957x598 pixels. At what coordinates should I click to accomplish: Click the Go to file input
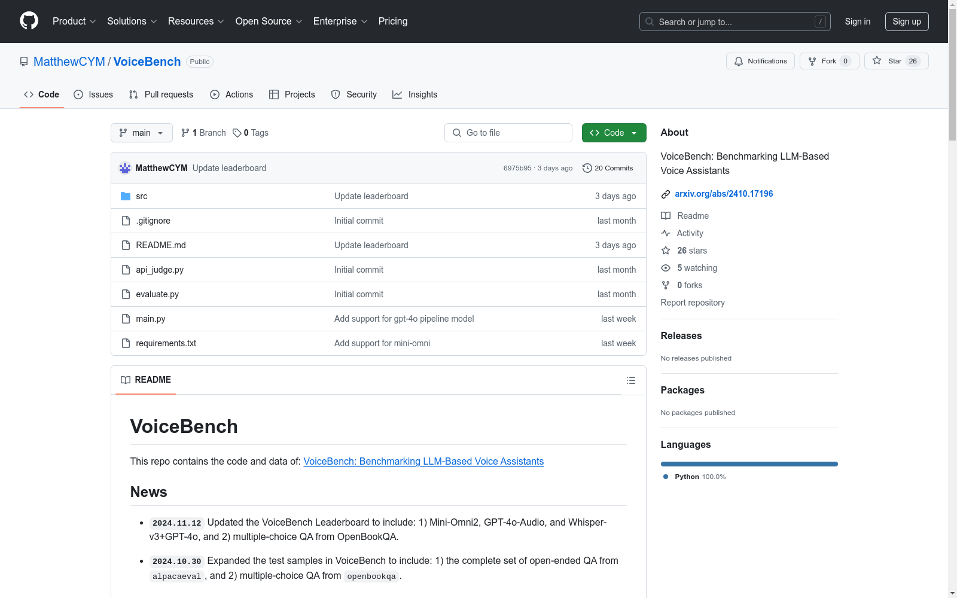[x=508, y=133]
